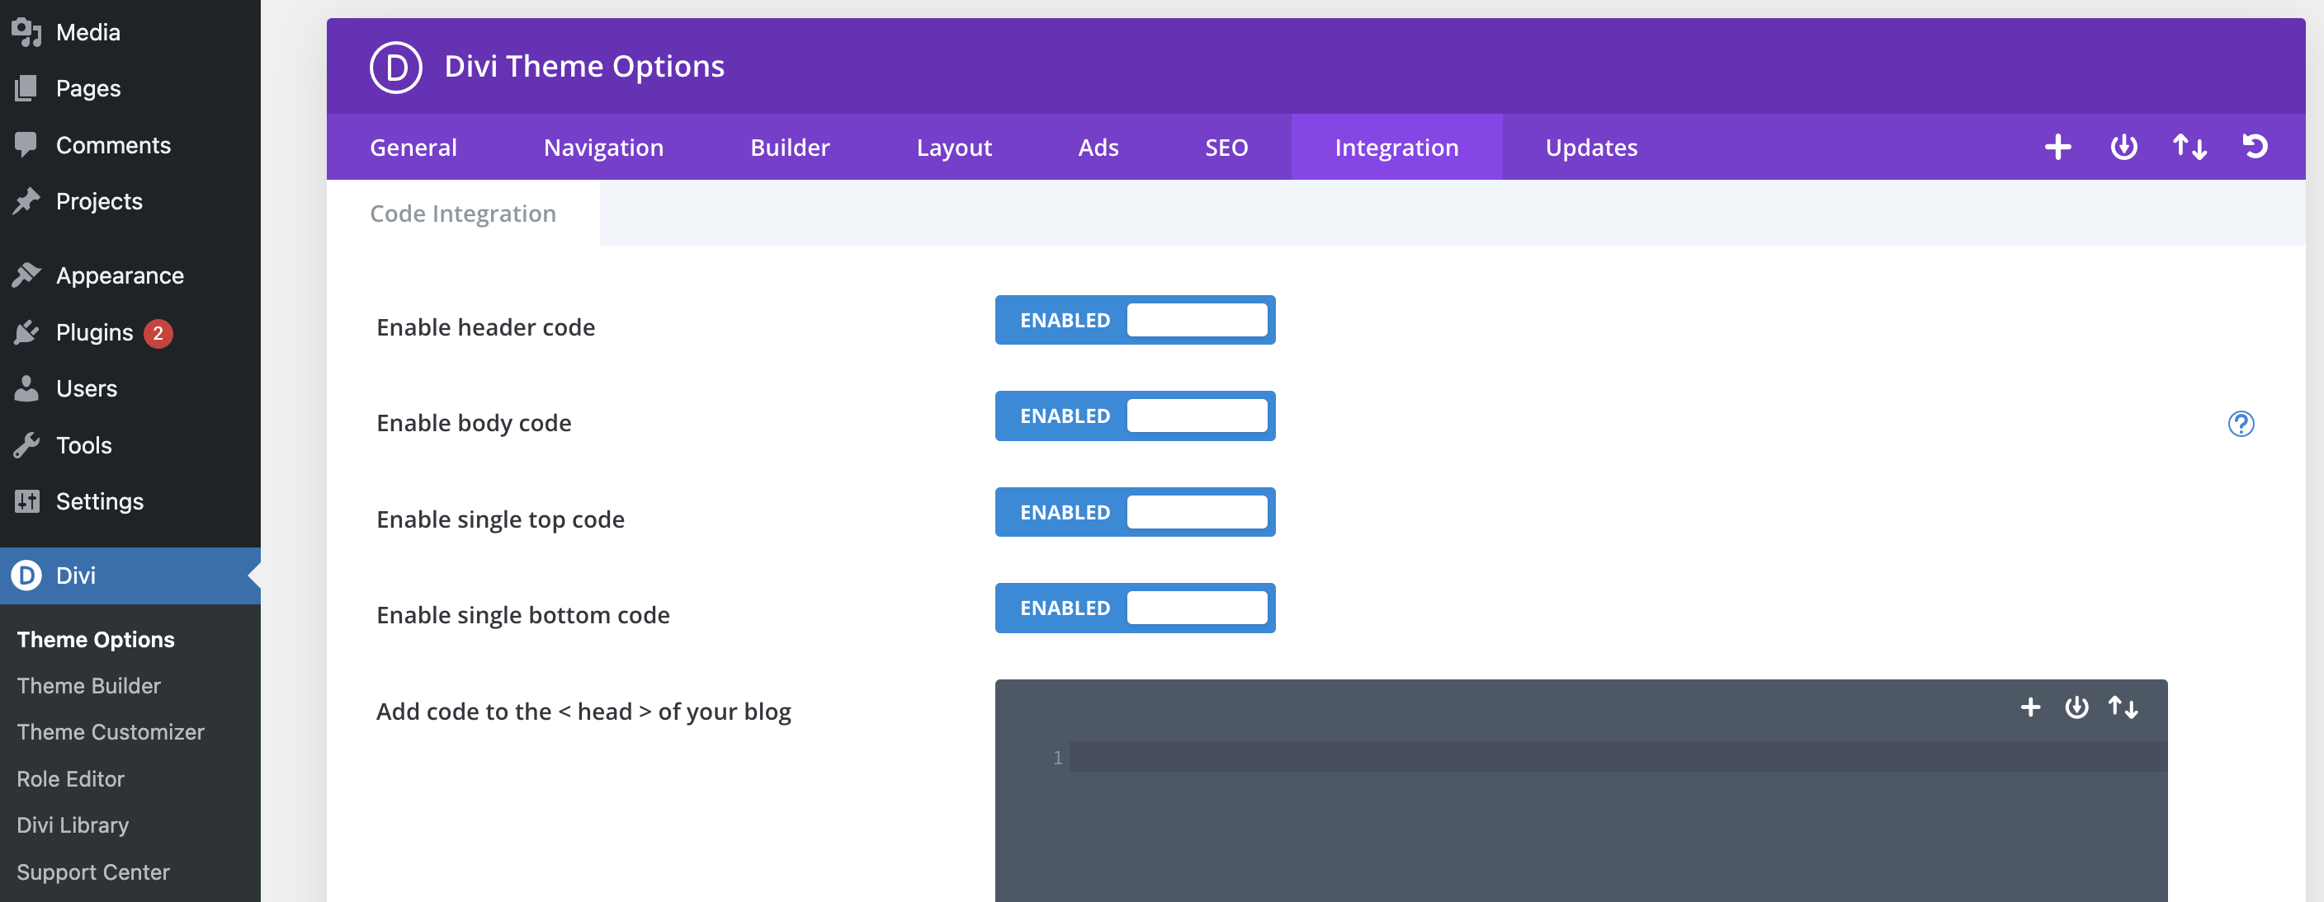Go to Divi Library in the sidebar
This screenshot has height=902, width=2324.
tap(72, 825)
